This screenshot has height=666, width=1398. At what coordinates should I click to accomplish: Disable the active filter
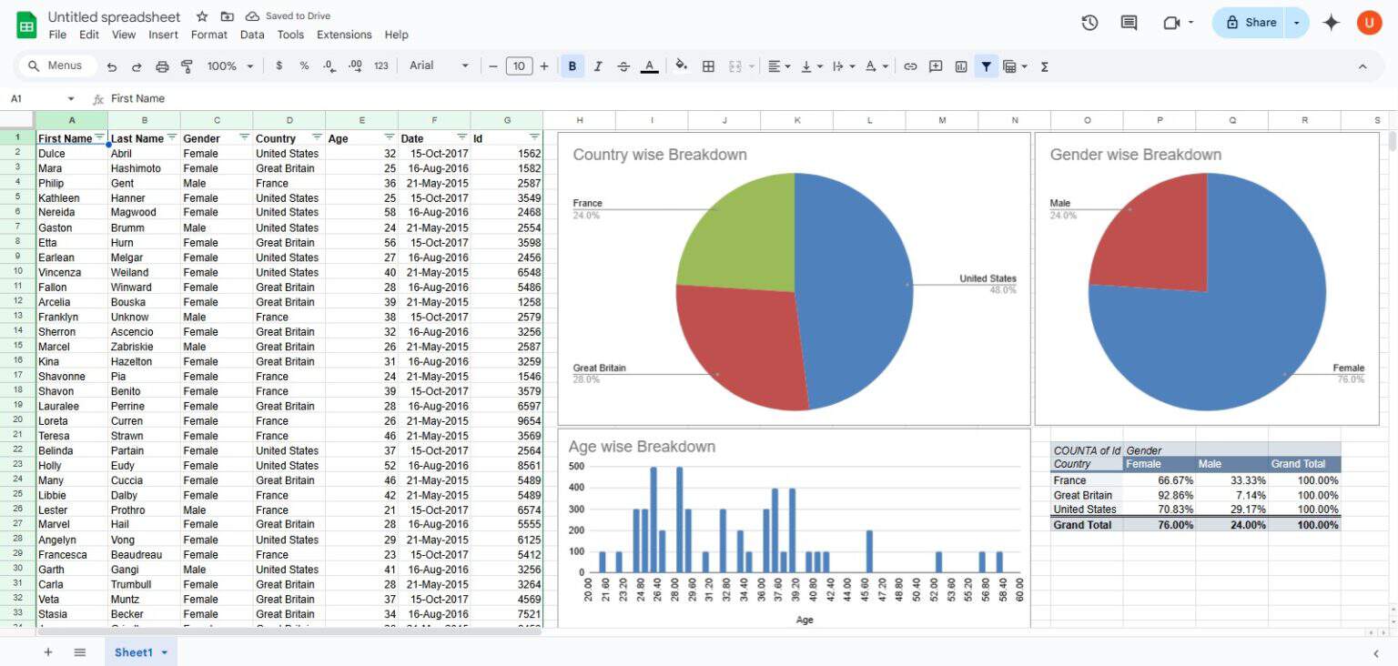(986, 66)
